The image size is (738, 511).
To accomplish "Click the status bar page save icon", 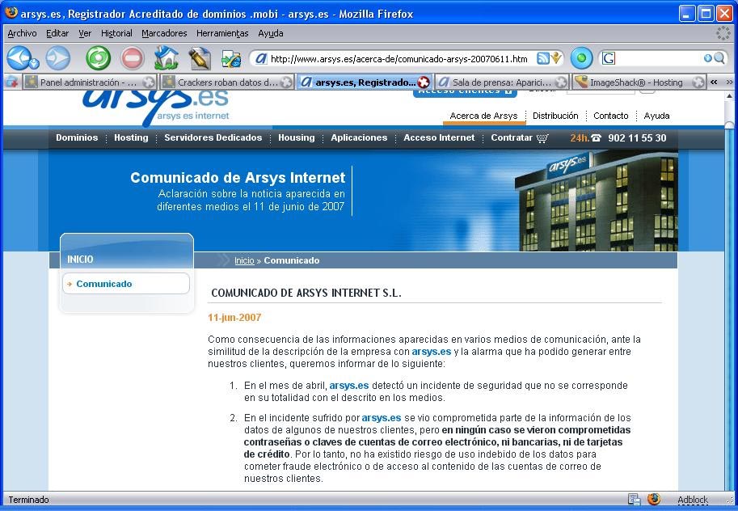I will [x=634, y=499].
